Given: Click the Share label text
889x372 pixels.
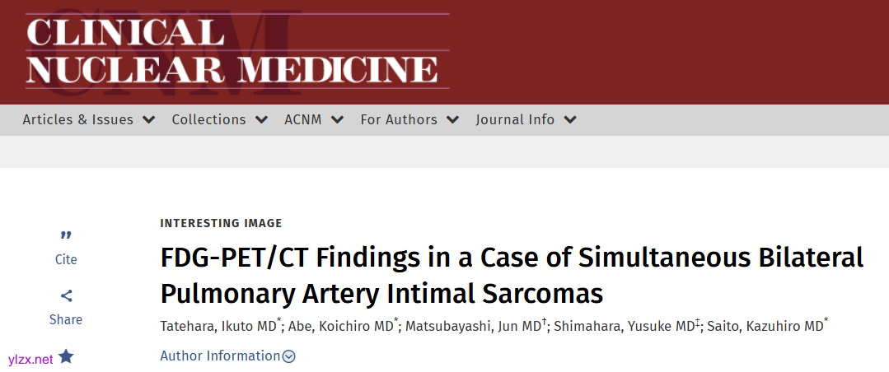Looking at the screenshot, I should 66,319.
